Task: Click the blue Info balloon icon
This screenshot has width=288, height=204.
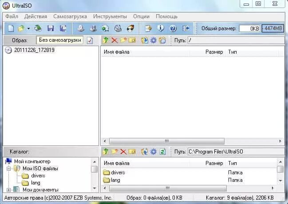Action: coord(161,28)
